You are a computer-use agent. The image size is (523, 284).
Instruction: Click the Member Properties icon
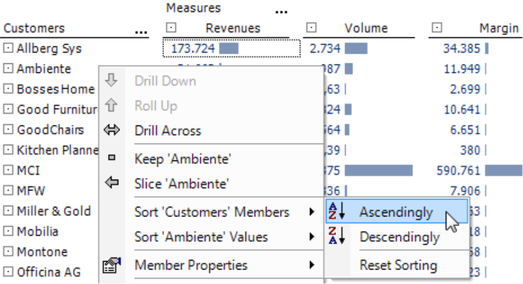click(x=112, y=265)
